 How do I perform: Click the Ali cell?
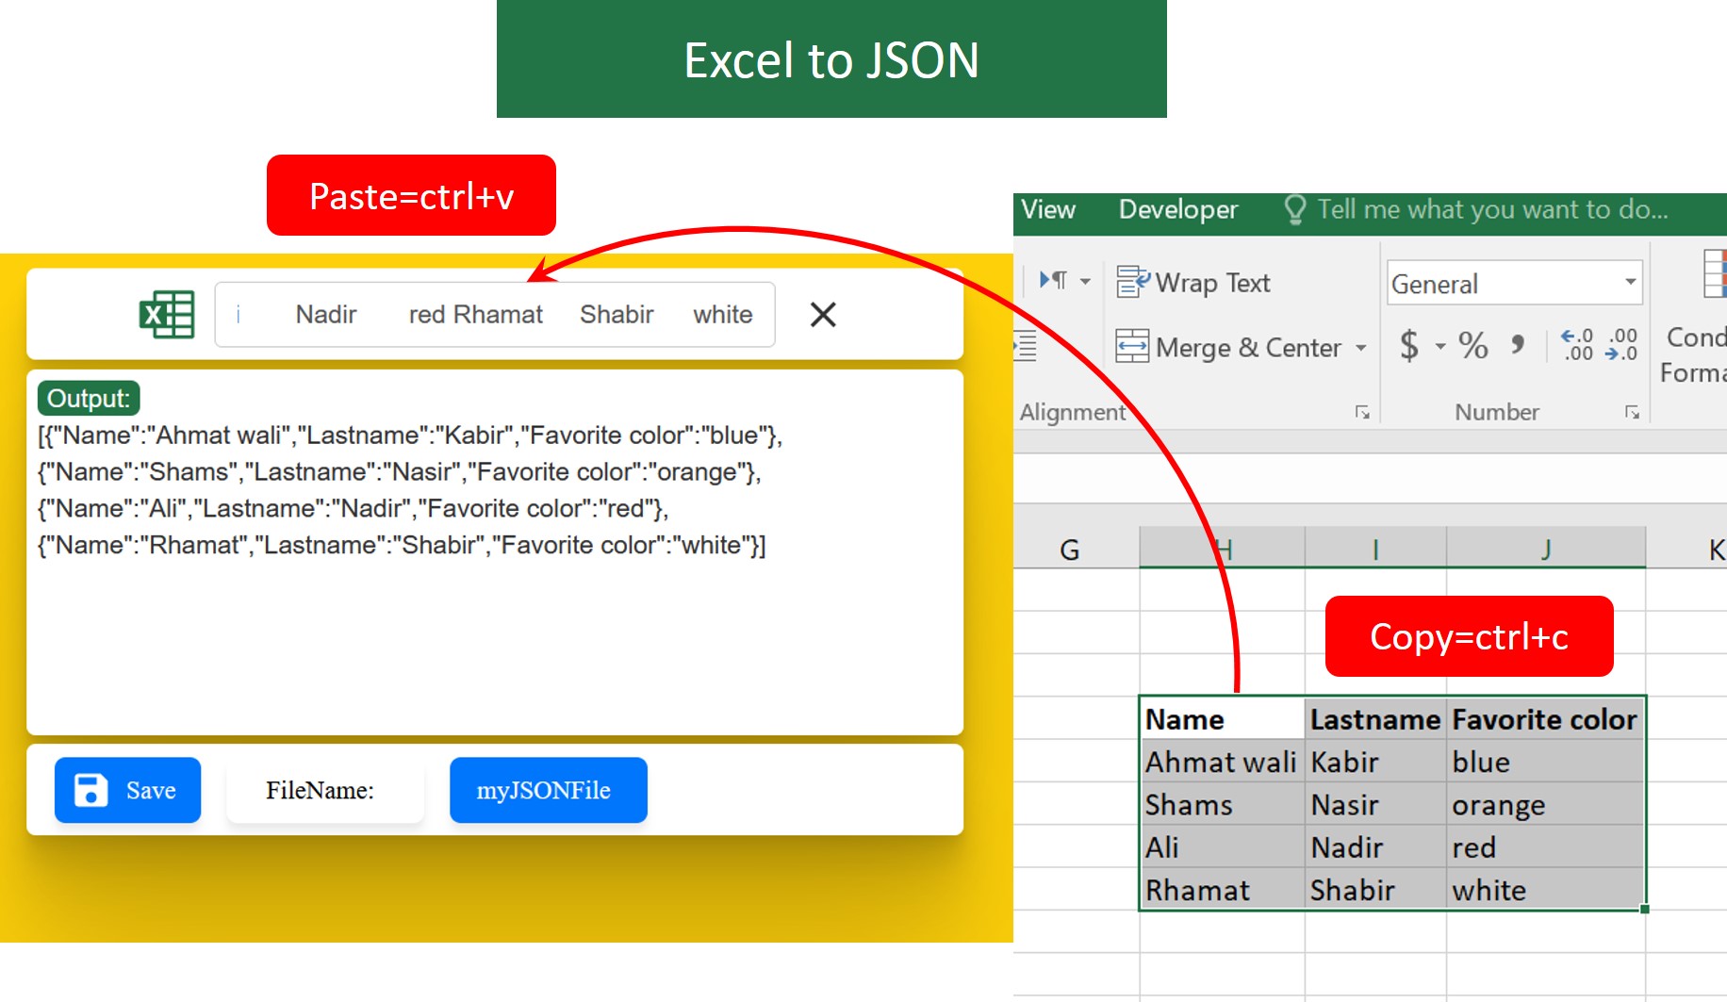[x=1223, y=846]
